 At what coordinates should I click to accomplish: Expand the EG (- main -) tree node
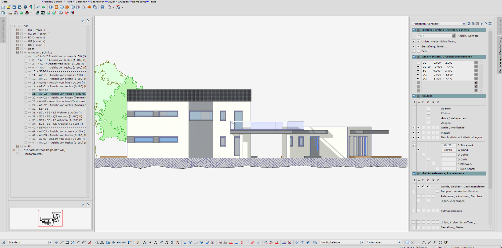(18, 37)
